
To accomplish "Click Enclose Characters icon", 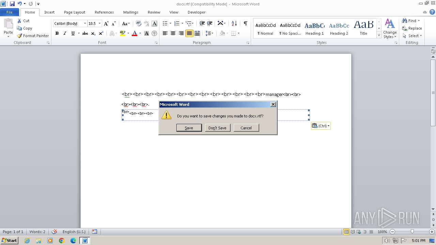I will [x=154, y=33].
